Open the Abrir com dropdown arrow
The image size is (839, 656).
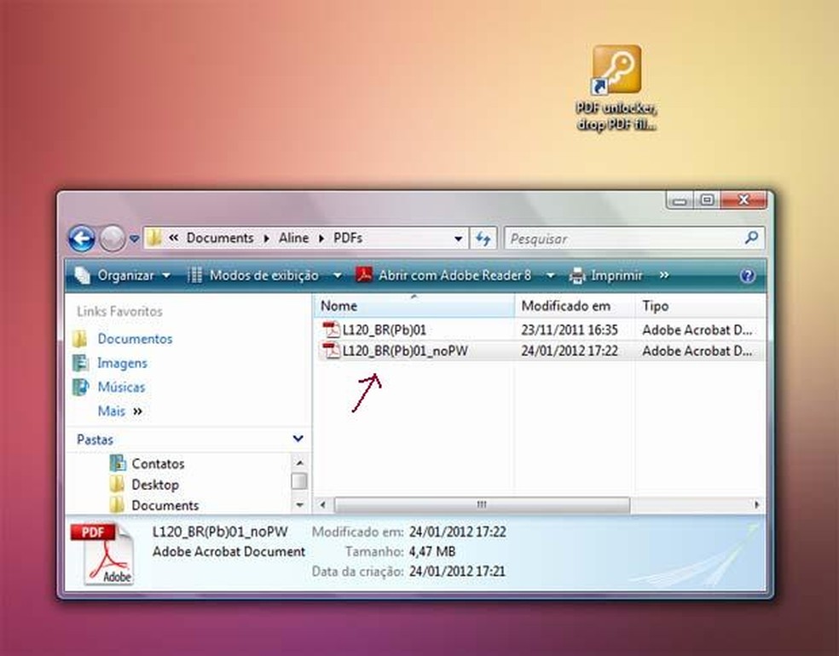[x=550, y=276]
